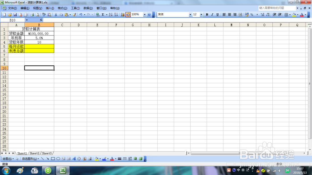Toggle the Drawing toolbar button
This screenshot has width=312, height=175.
[128, 15]
